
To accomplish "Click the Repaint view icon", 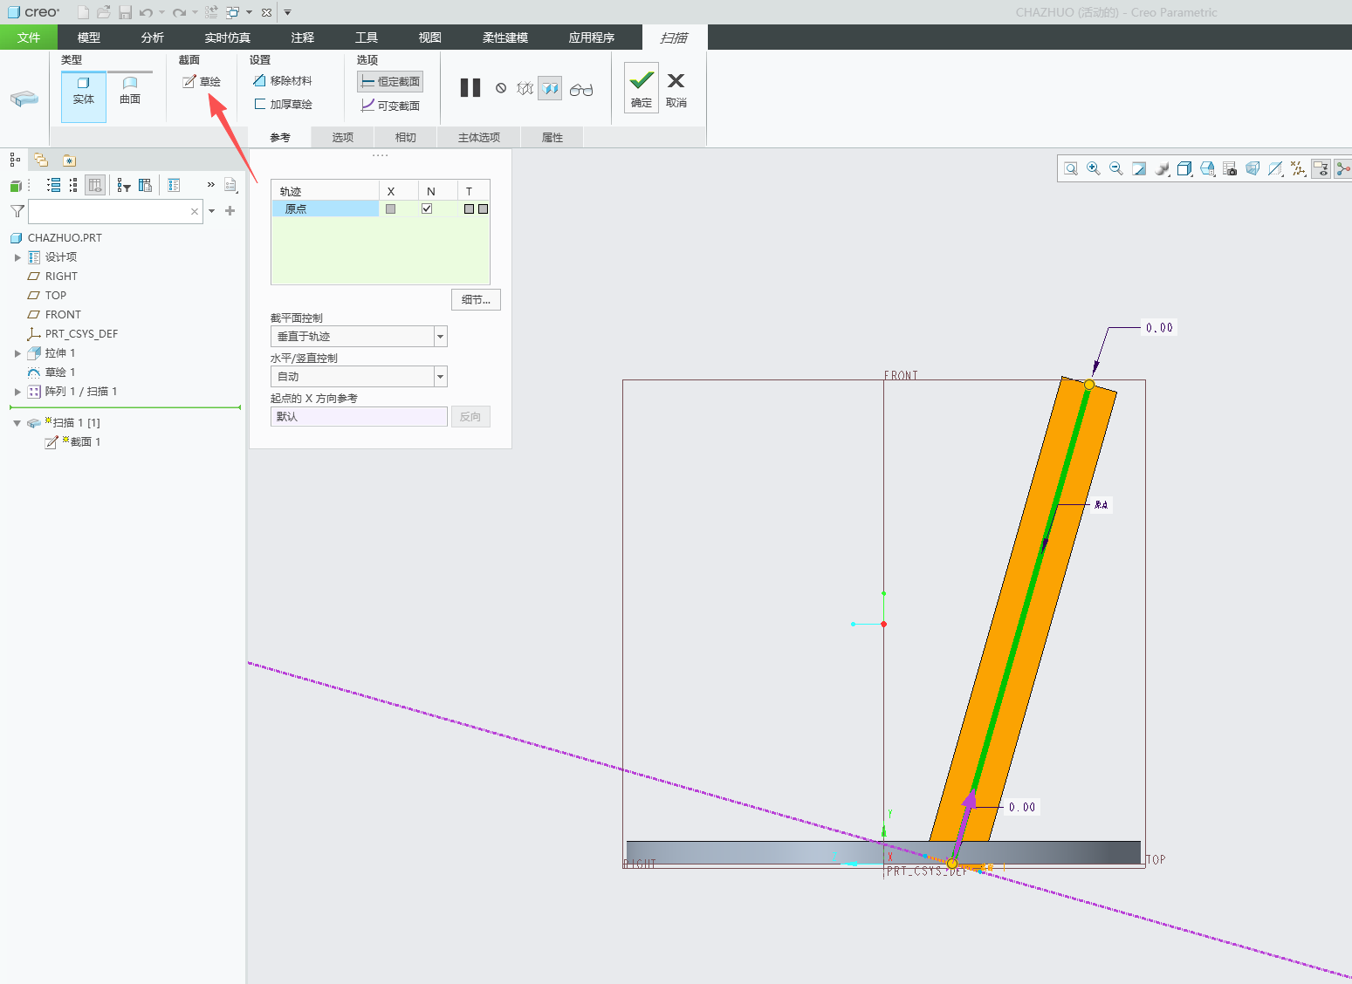I will (x=1139, y=168).
